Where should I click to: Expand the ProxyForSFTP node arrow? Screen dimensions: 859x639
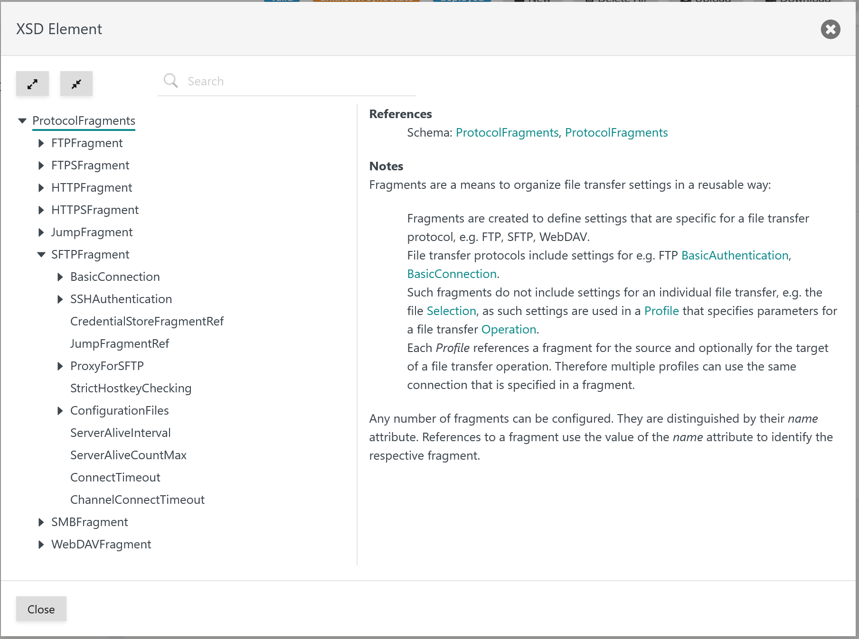pos(60,366)
